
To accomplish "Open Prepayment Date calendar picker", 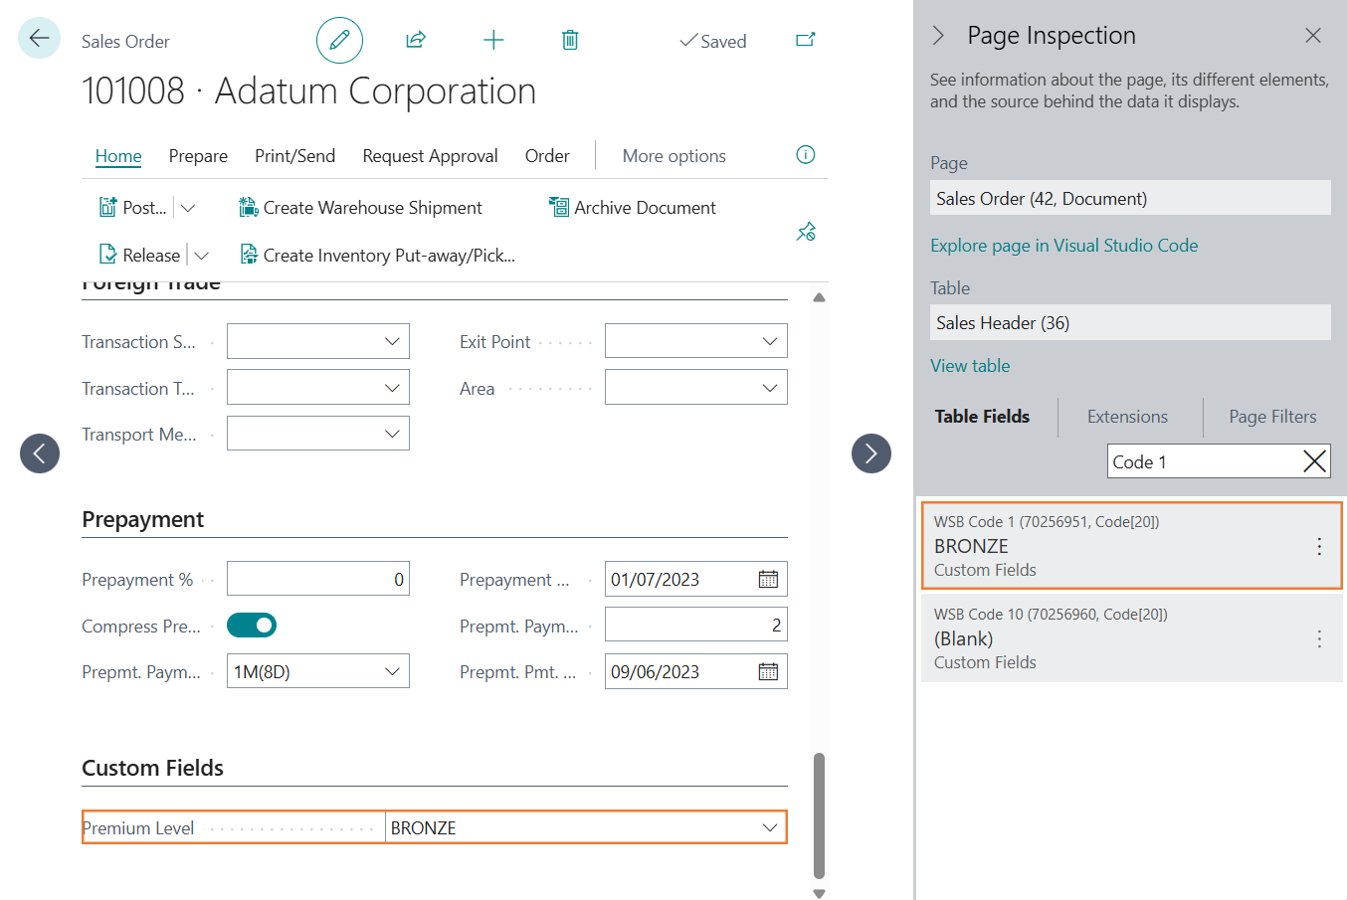I will (768, 580).
